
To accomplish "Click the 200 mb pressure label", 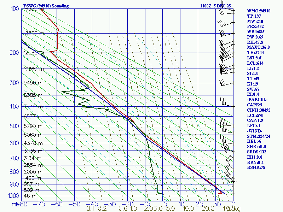I will click(14, 53).
